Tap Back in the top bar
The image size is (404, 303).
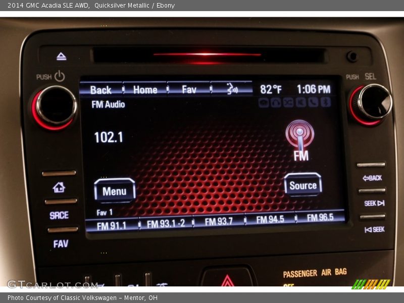pyautogui.click(x=100, y=89)
